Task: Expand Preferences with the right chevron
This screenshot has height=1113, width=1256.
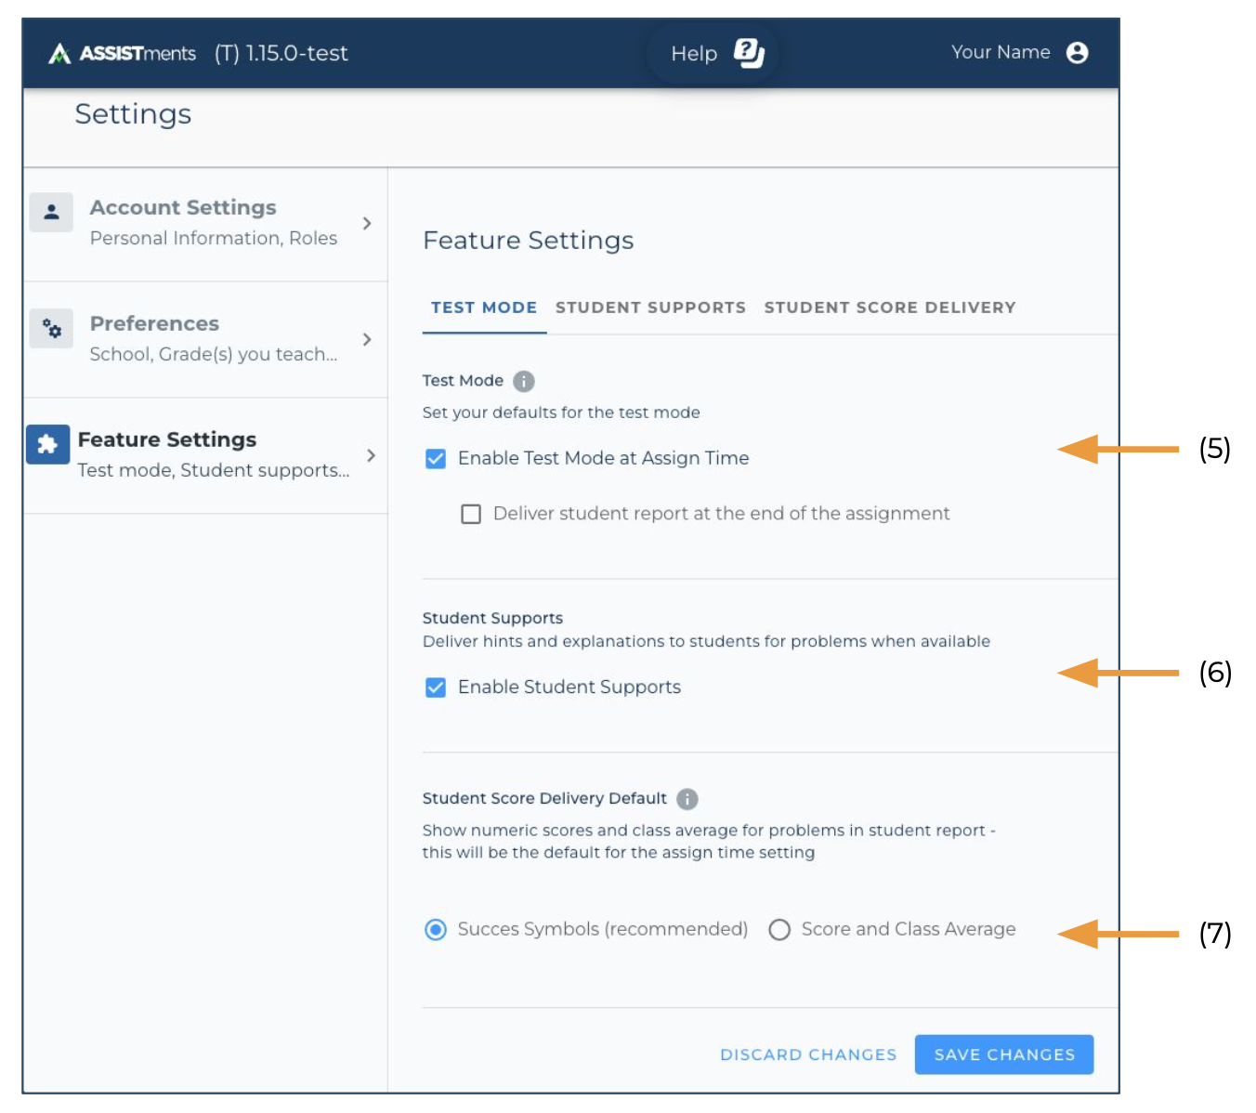Action: 367,339
